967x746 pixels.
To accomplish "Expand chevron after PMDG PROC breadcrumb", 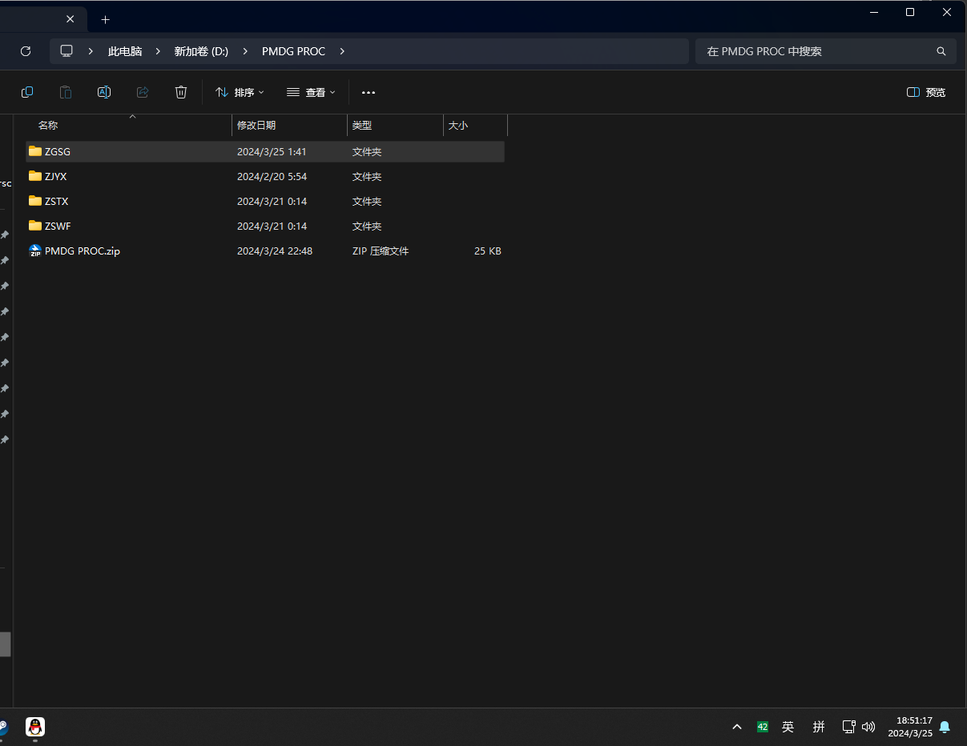I will (x=342, y=51).
